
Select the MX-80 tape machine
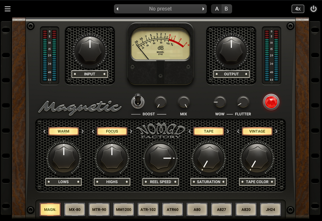point(75,210)
